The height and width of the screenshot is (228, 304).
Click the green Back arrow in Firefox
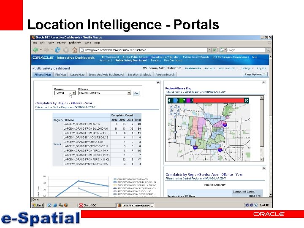click(35, 50)
